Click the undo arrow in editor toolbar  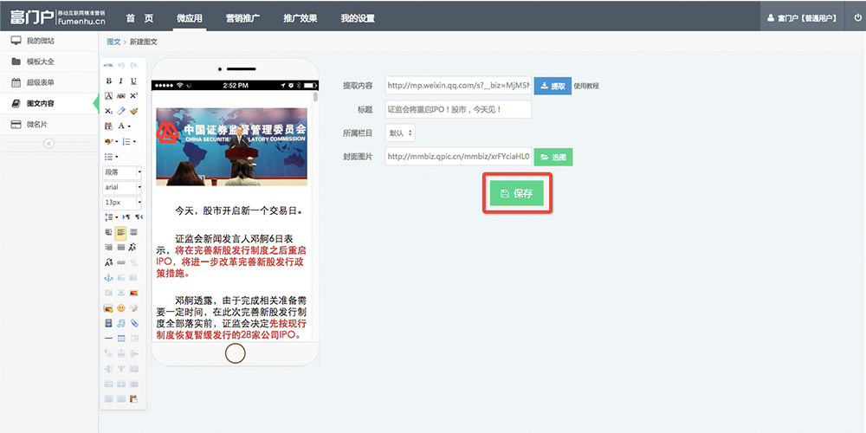[121, 65]
